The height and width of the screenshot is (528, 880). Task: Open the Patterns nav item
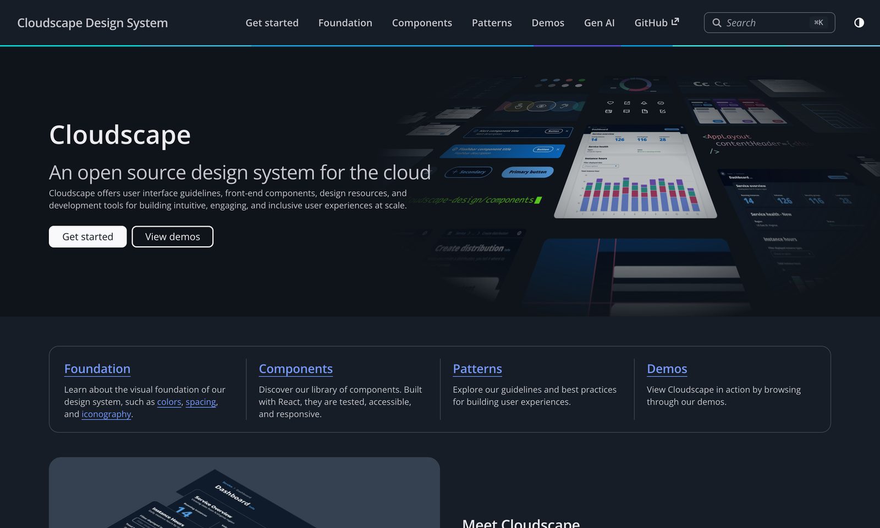pos(492,23)
